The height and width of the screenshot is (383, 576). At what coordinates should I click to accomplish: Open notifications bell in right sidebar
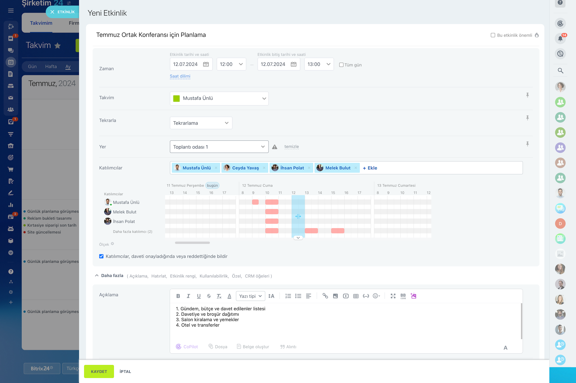pos(560,39)
